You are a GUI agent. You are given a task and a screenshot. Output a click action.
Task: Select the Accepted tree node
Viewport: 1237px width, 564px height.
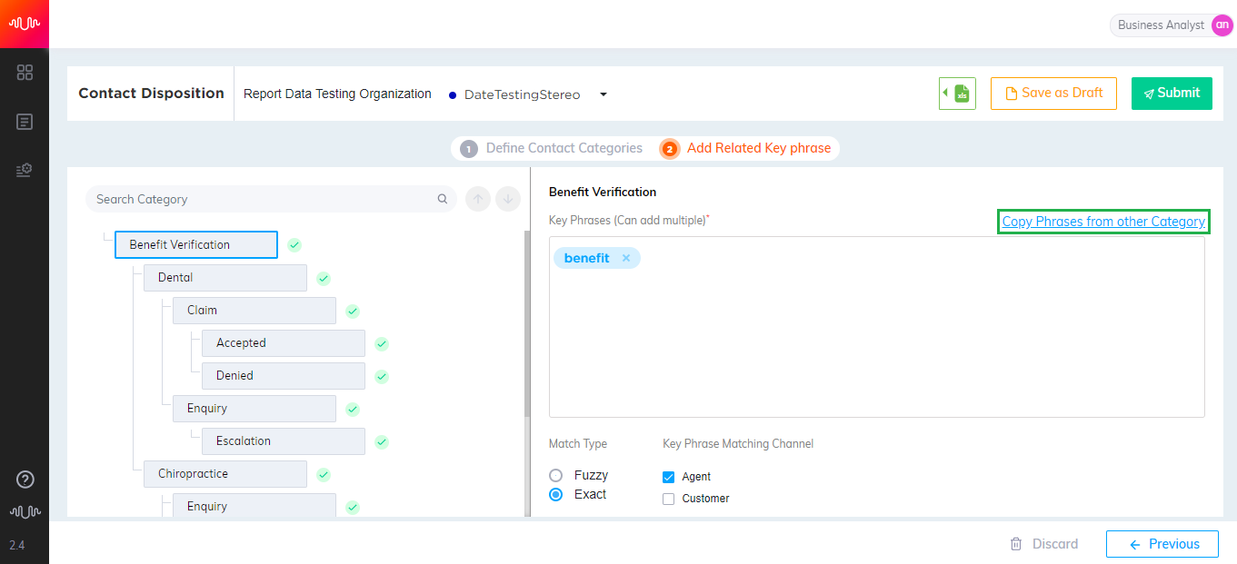pos(284,343)
